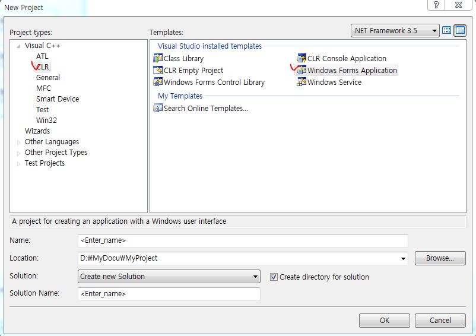Viewport: 476px width, 336px height.
Task: Select ATL project type
Action: (42, 56)
